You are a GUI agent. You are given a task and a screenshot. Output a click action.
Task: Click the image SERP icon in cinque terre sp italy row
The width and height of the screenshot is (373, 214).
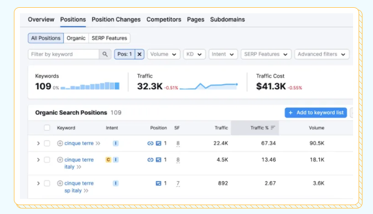159,184
